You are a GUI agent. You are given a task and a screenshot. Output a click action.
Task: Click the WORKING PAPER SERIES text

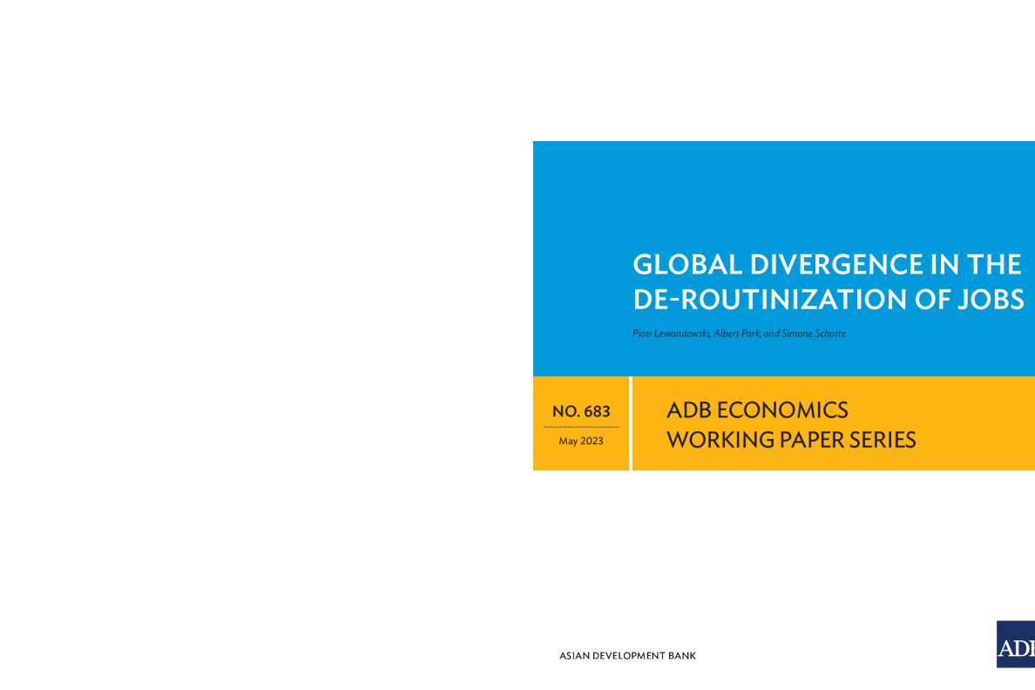(x=791, y=440)
